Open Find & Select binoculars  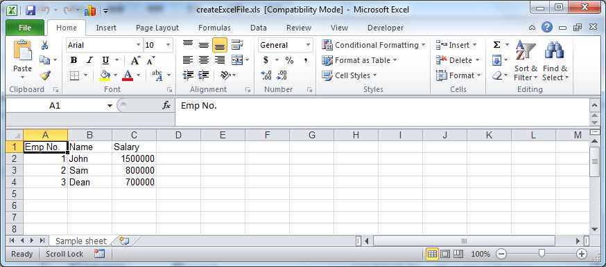pyautogui.click(x=555, y=60)
